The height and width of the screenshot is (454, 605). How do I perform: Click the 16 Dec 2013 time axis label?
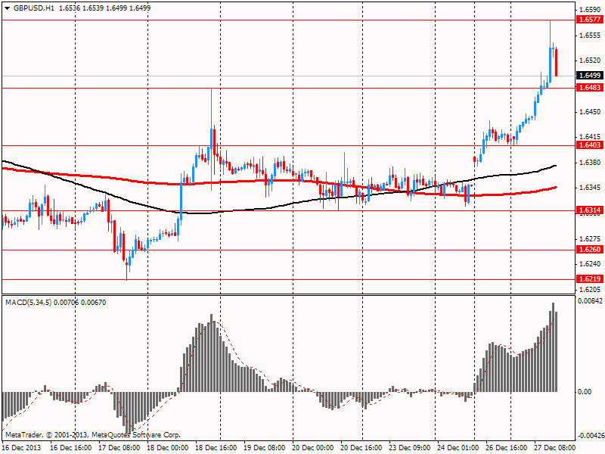21,448
